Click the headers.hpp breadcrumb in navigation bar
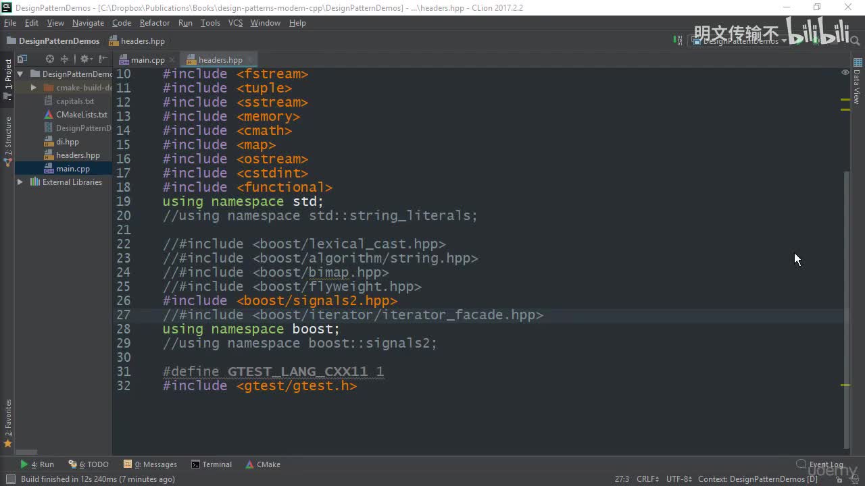 click(x=137, y=41)
